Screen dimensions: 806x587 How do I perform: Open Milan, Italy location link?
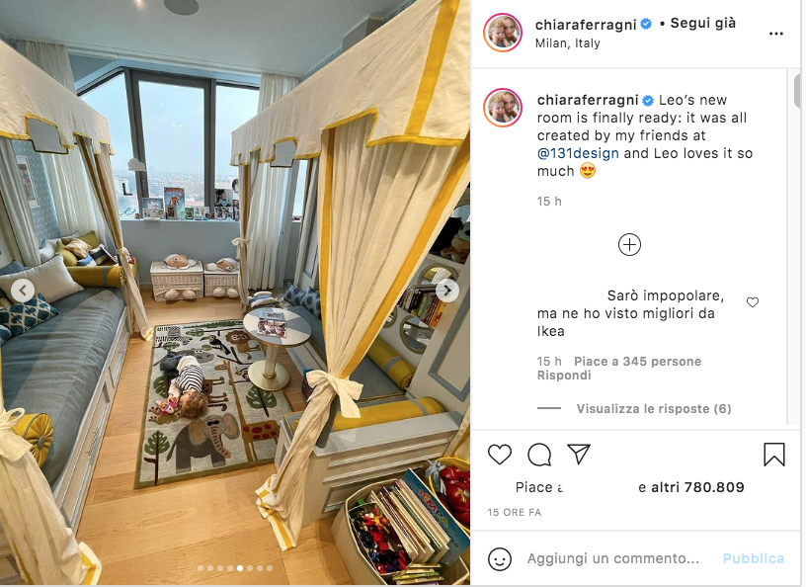coord(568,43)
